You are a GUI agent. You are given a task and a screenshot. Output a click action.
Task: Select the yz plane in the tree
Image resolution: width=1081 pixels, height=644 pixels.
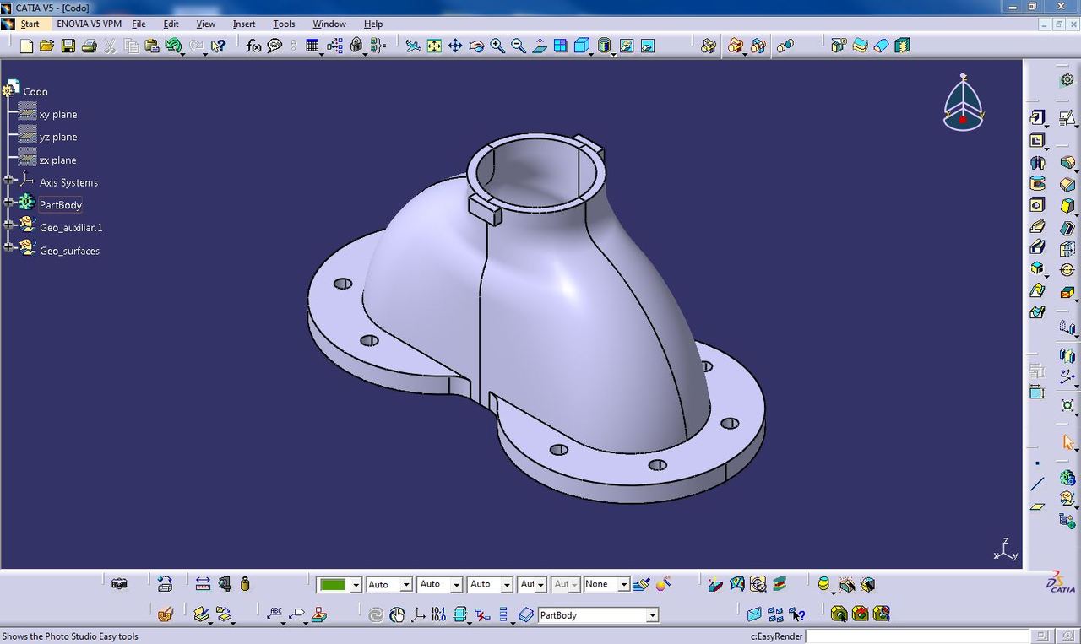58,137
